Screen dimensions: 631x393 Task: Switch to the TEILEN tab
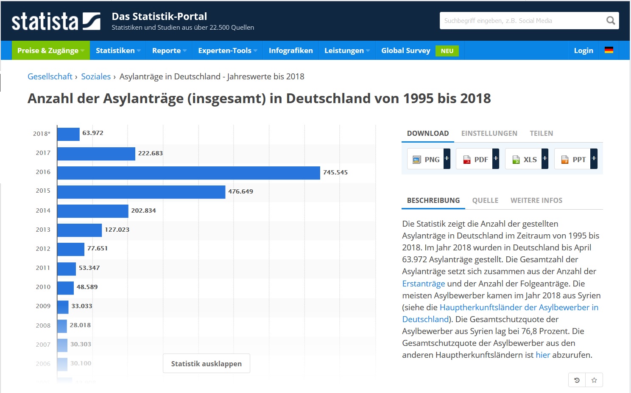click(x=542, y=133)
